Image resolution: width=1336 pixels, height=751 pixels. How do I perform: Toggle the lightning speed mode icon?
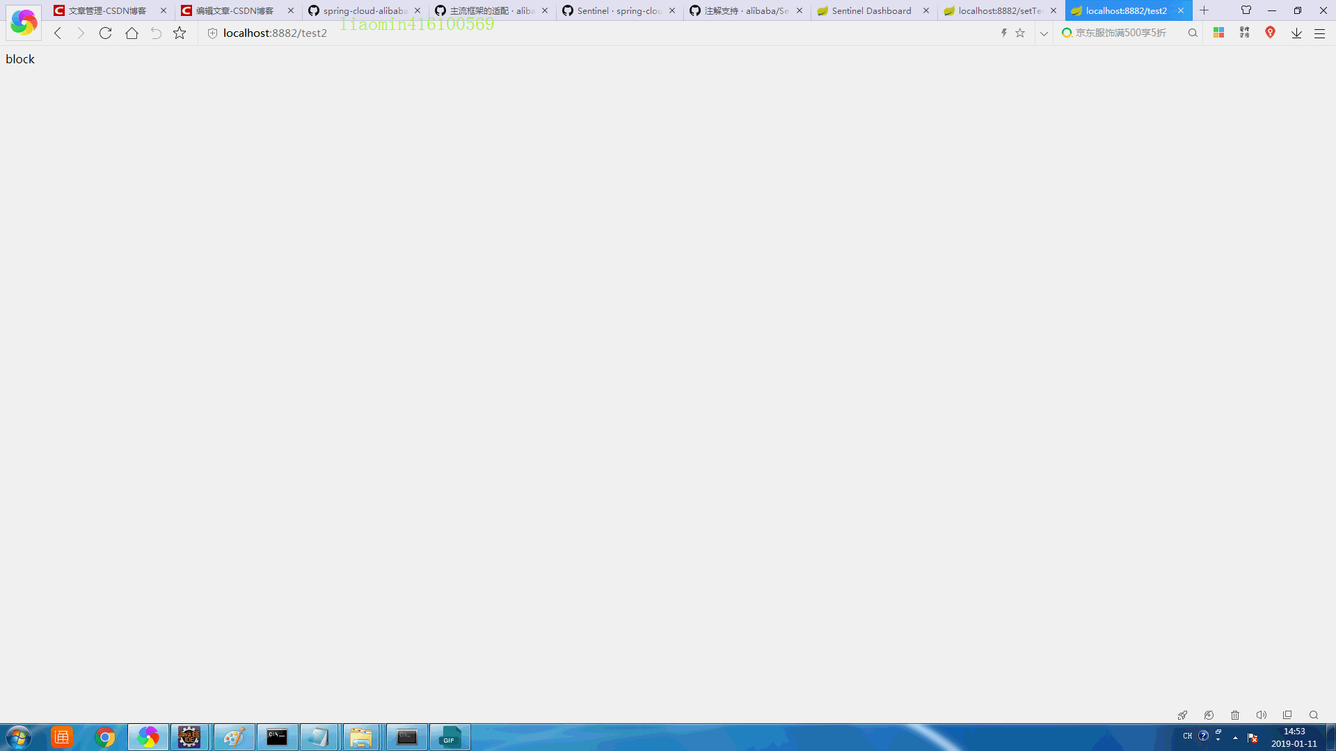pos(1003,33)
